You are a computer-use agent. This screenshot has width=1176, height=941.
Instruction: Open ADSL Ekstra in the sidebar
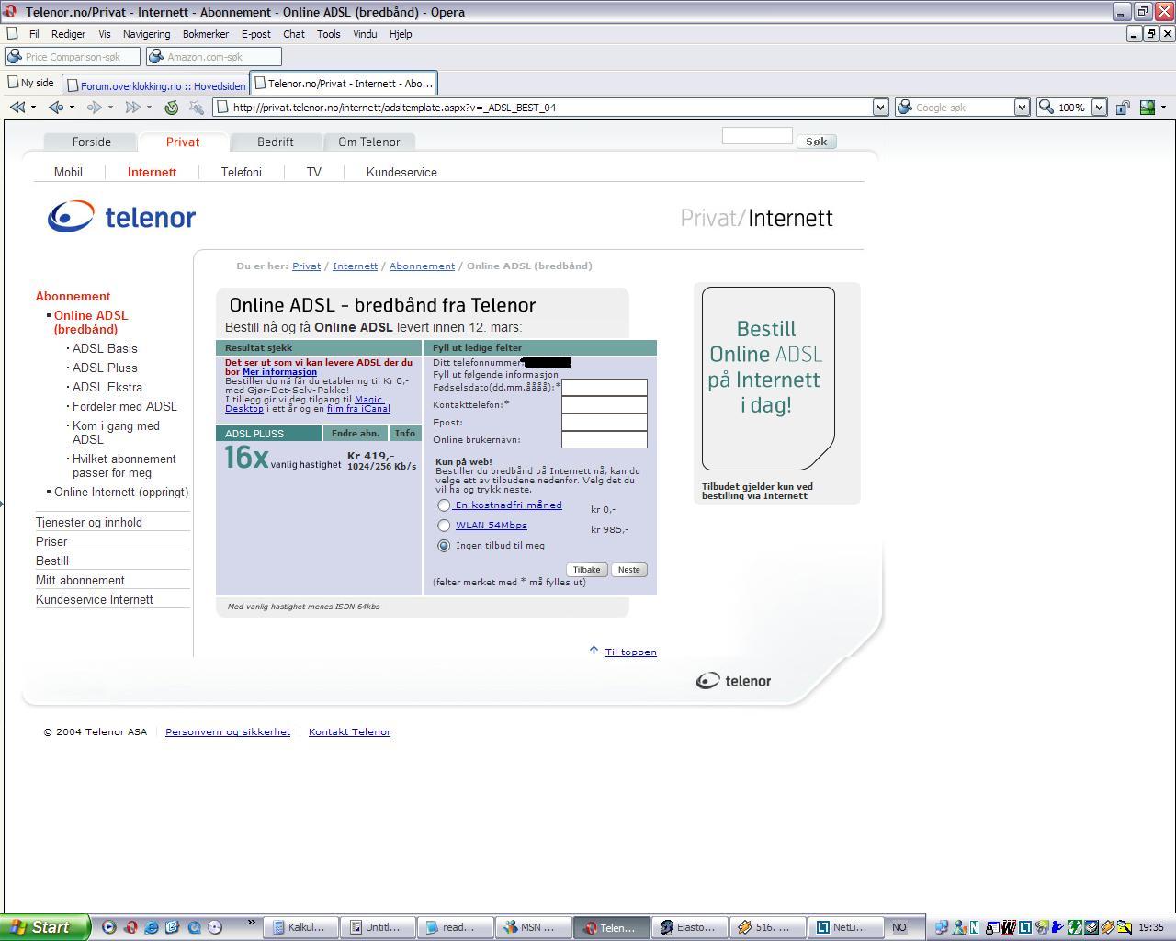[107, 387]
